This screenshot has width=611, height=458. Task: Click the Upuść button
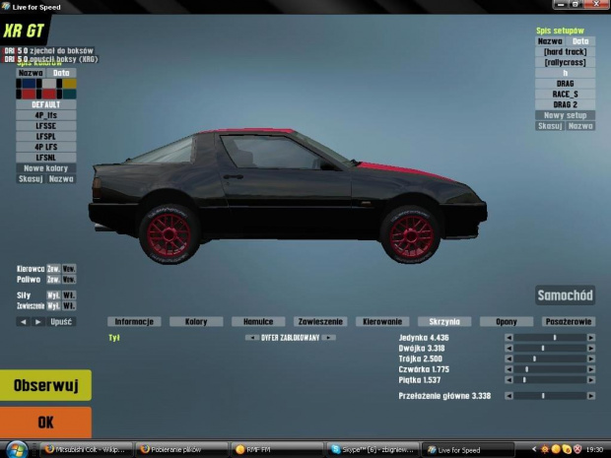[x=61, y=322]
